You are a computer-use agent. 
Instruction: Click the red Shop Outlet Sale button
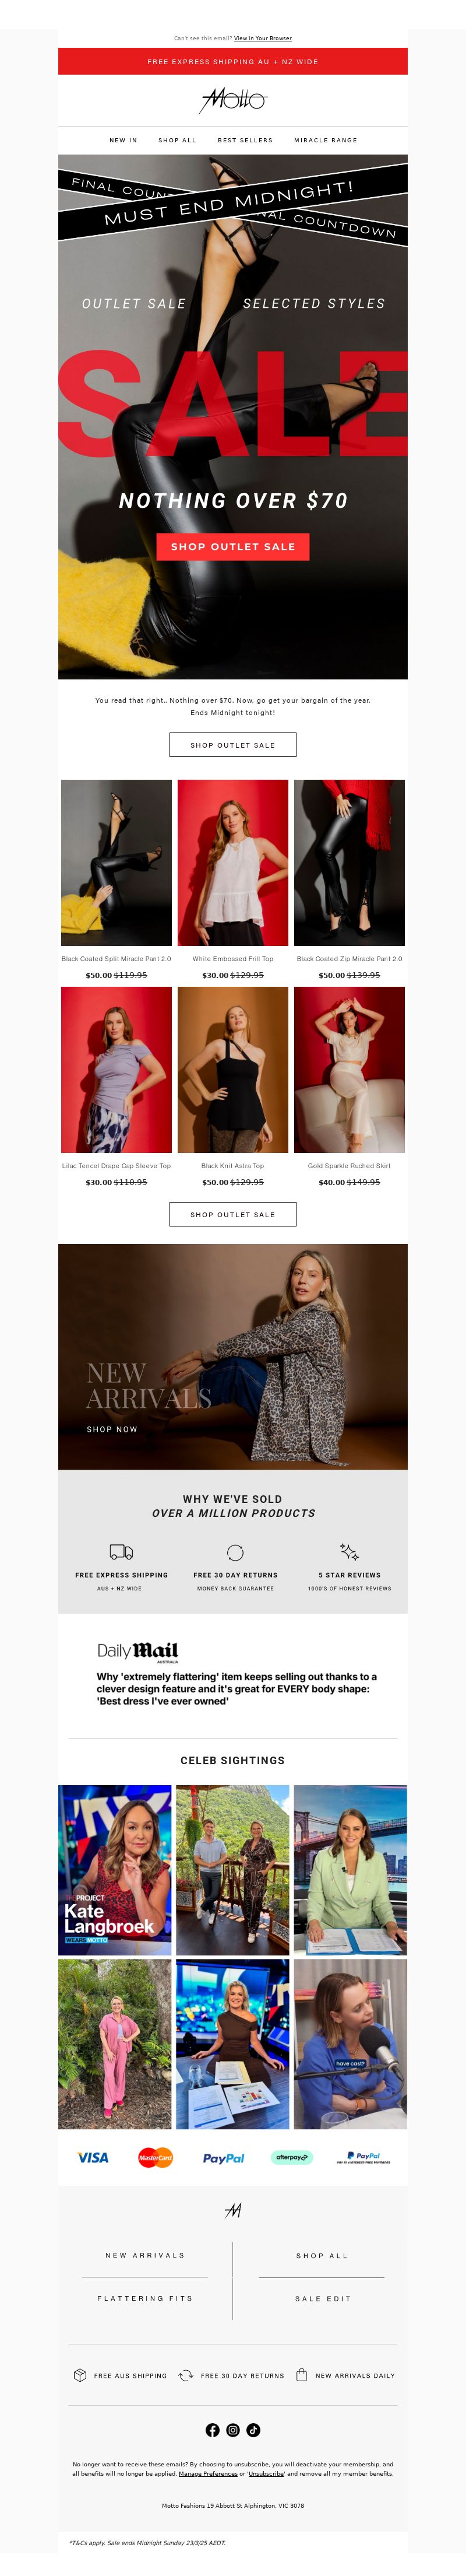[232, 546]
